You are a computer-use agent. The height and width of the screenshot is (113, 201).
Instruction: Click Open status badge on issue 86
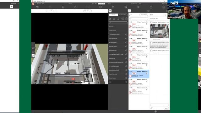[134, 24]
